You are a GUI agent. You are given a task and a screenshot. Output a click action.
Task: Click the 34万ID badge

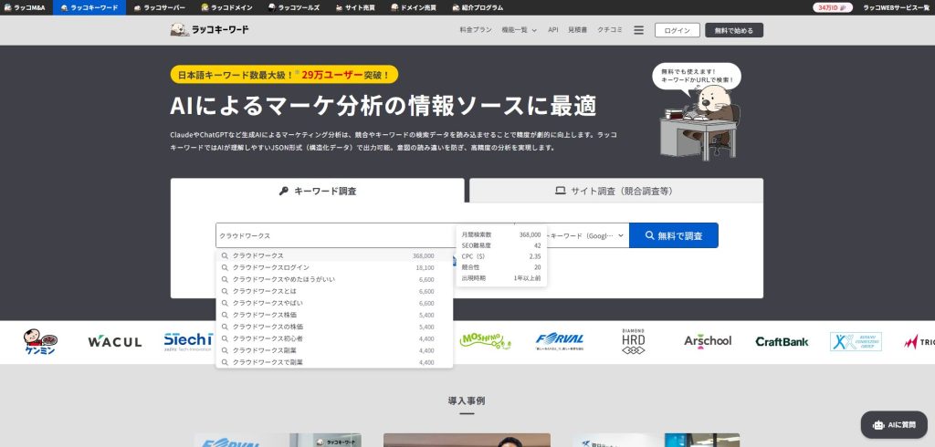[x=833, y=7]
